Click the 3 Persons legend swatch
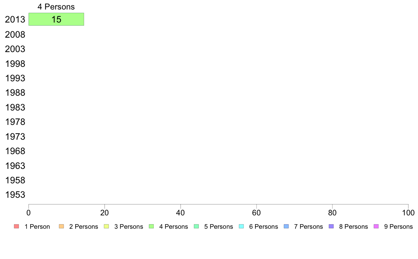Image resolution: width=418 pixels, height=259 pixels. (x=106, y=227)
